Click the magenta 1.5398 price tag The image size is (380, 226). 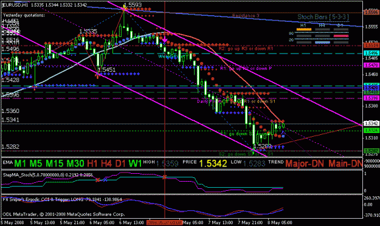pyautogui.click(x=371, y=98)
